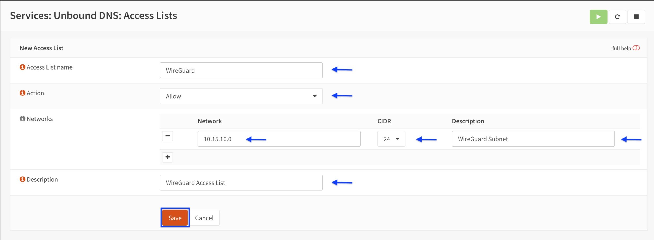Show help for the Networks field
This screenshot has width=654, height=240.
22,119
